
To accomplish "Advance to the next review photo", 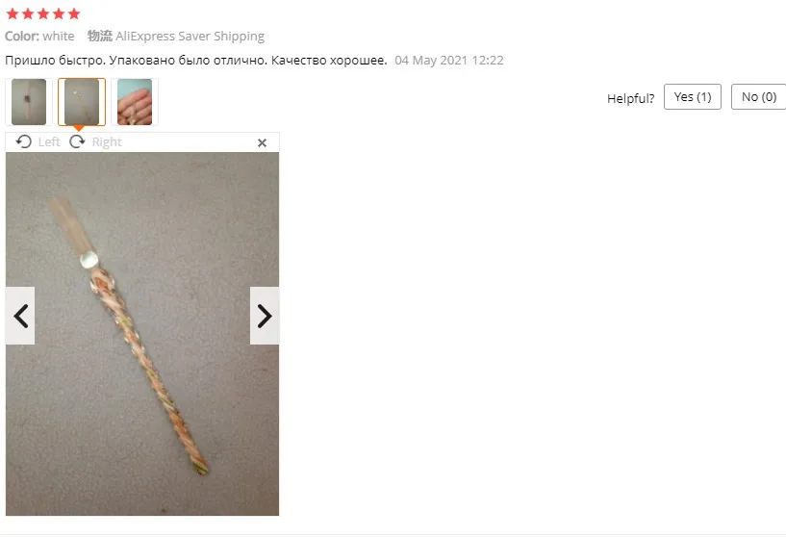I will [265, 316].
